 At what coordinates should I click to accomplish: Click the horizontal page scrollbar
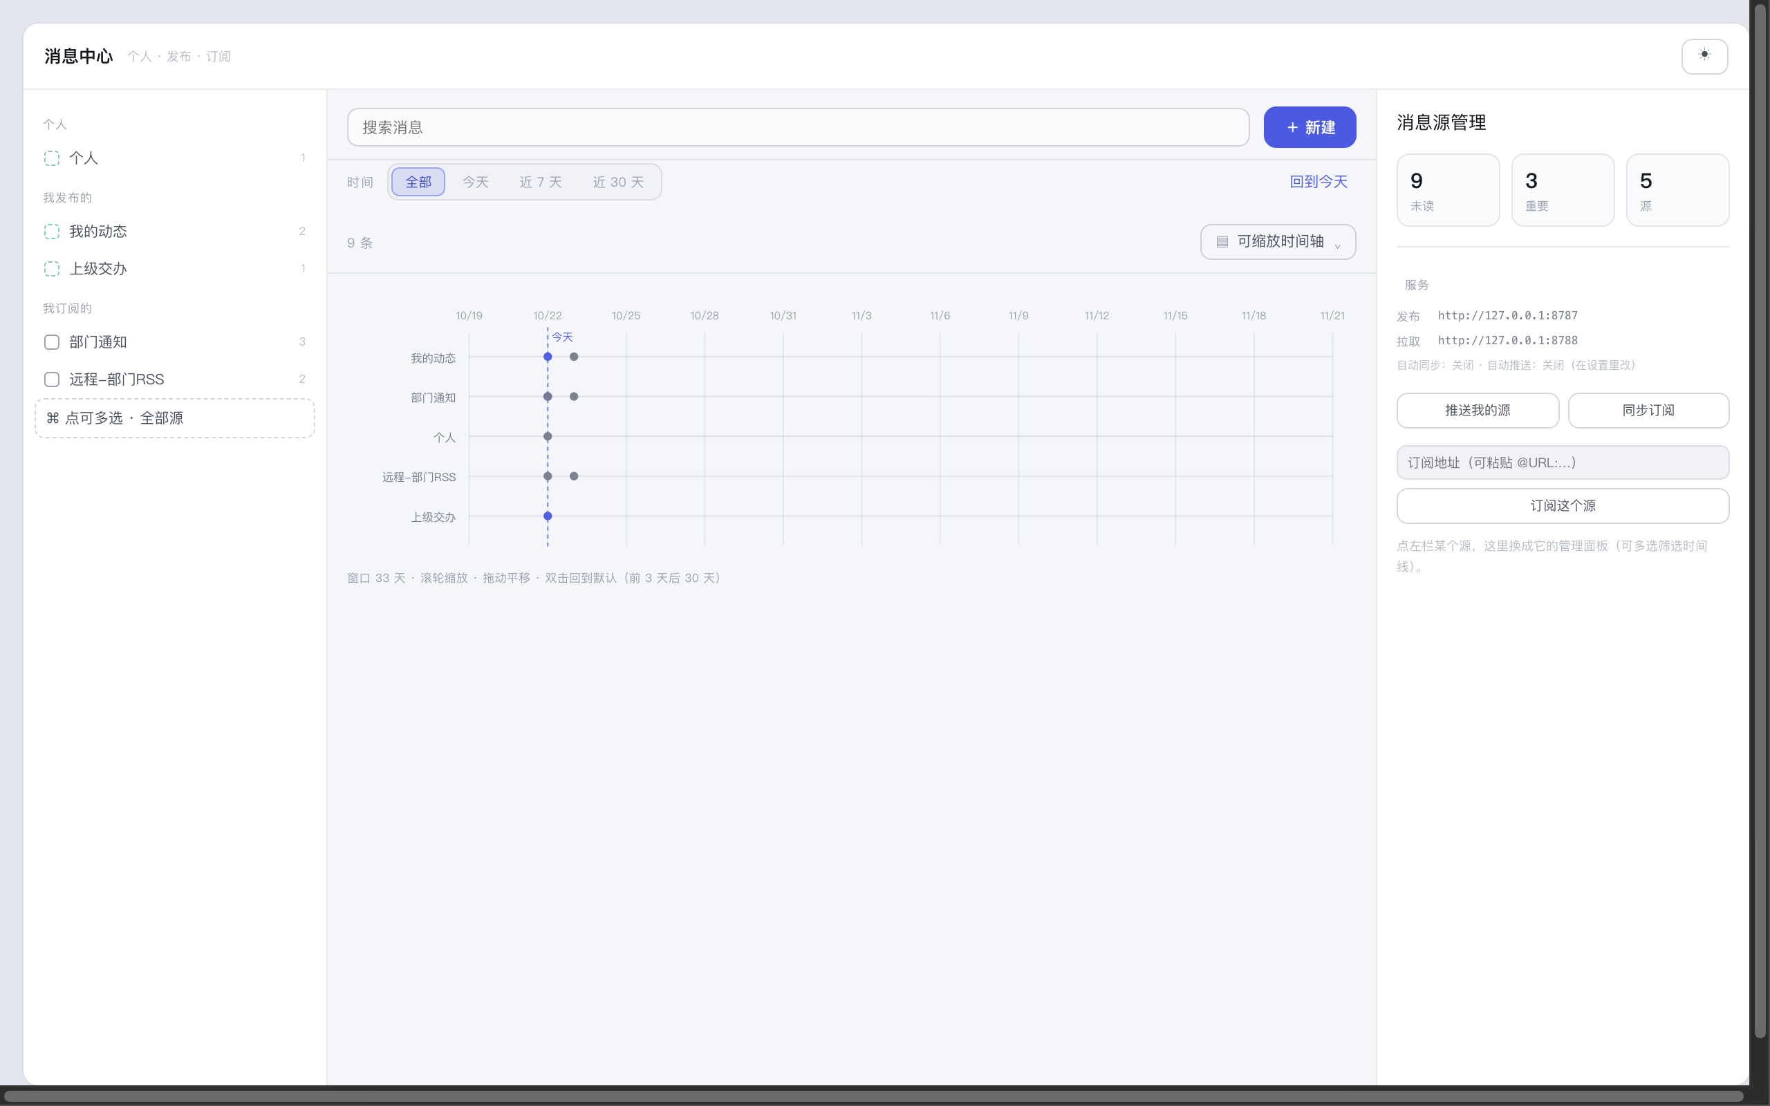pyautogui.click(x=874, y=1096)
